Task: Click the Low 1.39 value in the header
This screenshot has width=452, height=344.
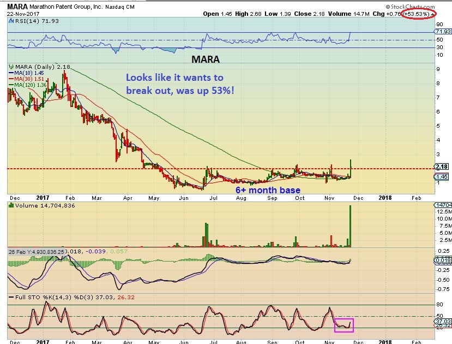Action: tap(278, 14)
